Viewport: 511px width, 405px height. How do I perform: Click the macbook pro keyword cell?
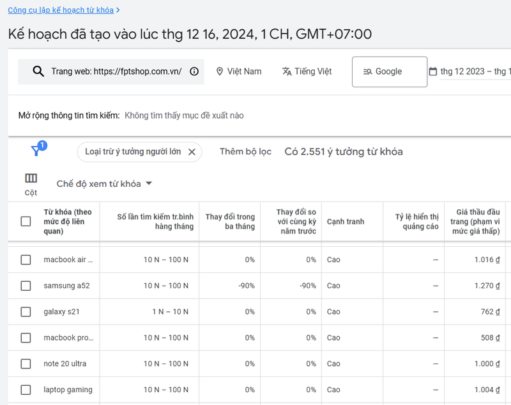point(68,337)
